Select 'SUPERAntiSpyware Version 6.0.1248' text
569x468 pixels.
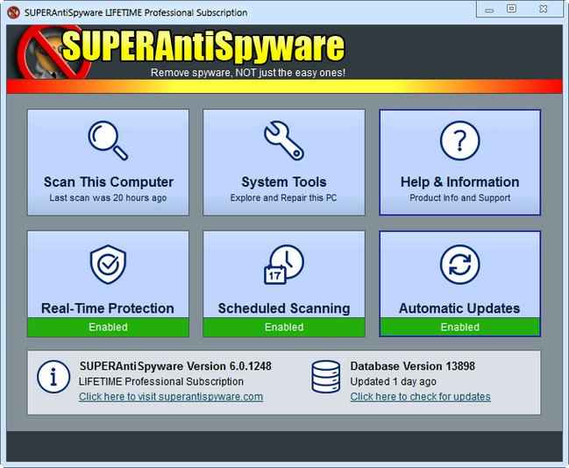(175, 366)
